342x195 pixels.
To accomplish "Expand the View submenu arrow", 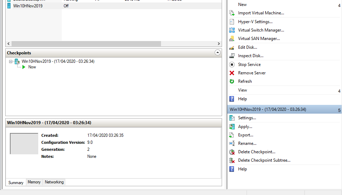I will (339, 91).
